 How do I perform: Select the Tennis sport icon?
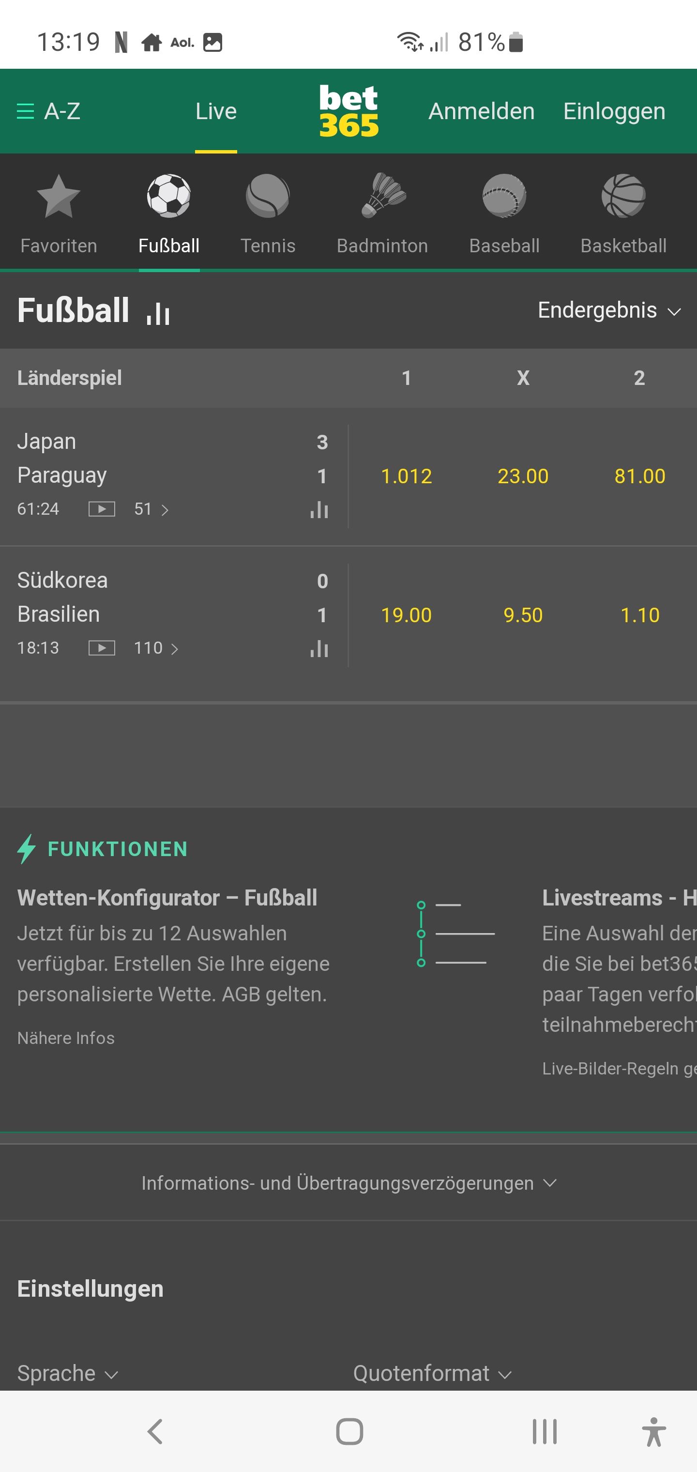pos(268,196)
